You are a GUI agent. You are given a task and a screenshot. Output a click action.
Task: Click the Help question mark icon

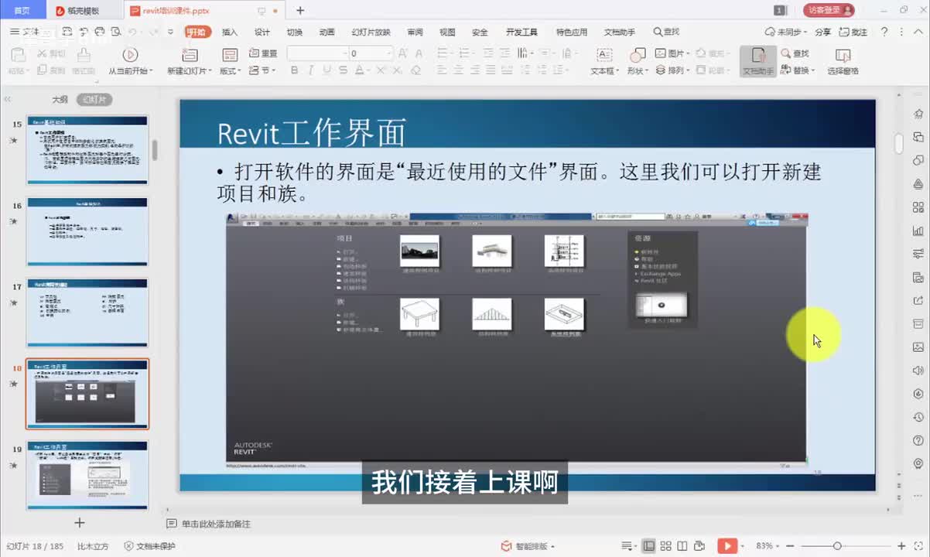[x=884, y=32]
